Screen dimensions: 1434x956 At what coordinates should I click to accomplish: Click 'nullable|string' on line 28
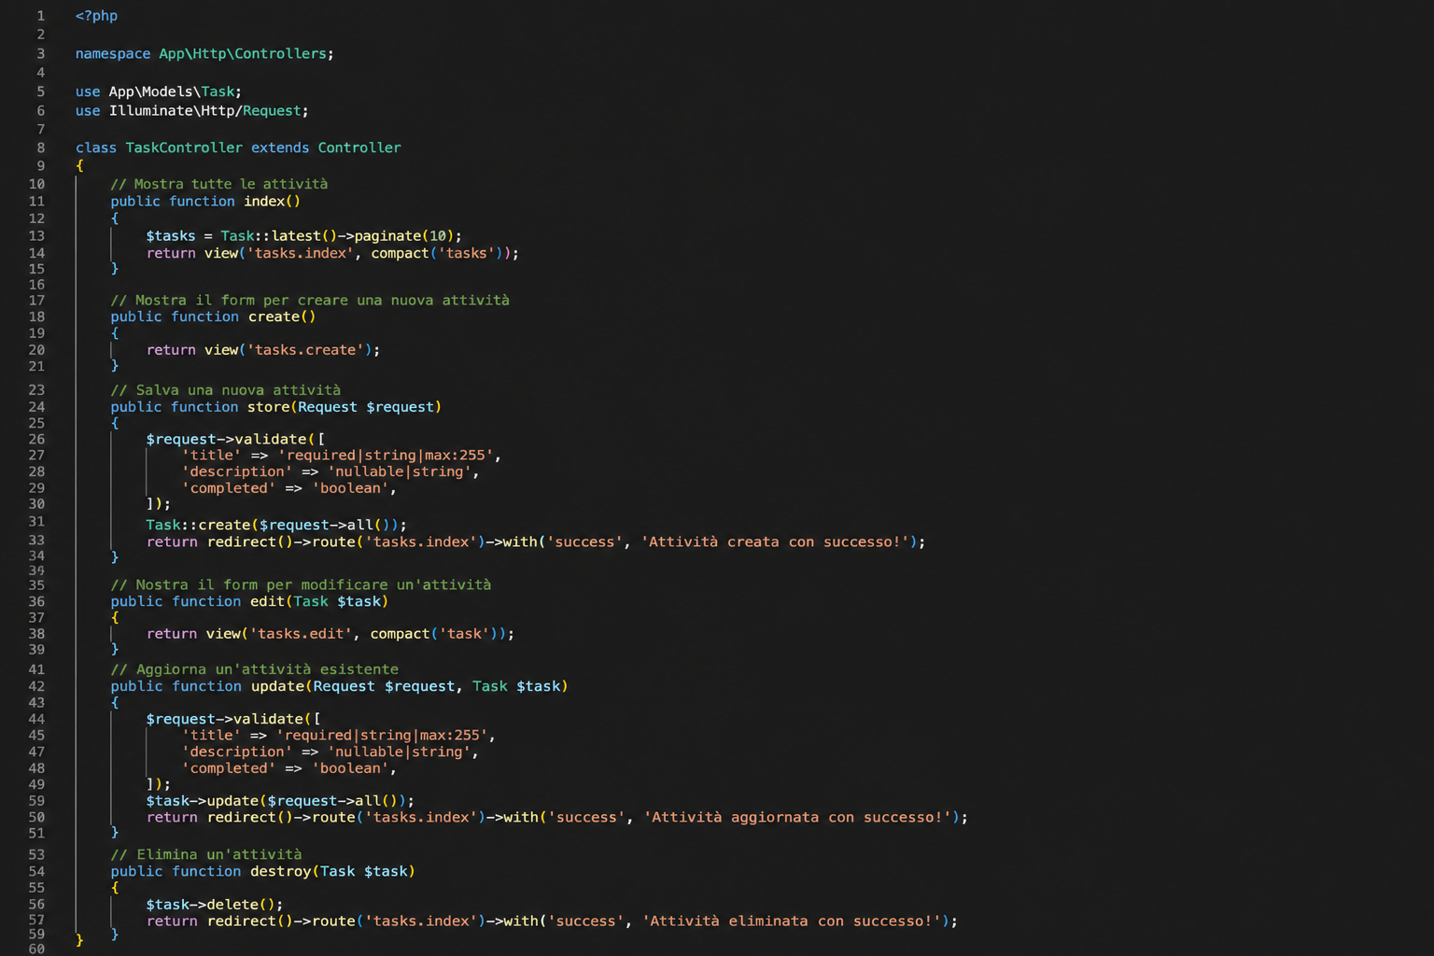point(400,472)
